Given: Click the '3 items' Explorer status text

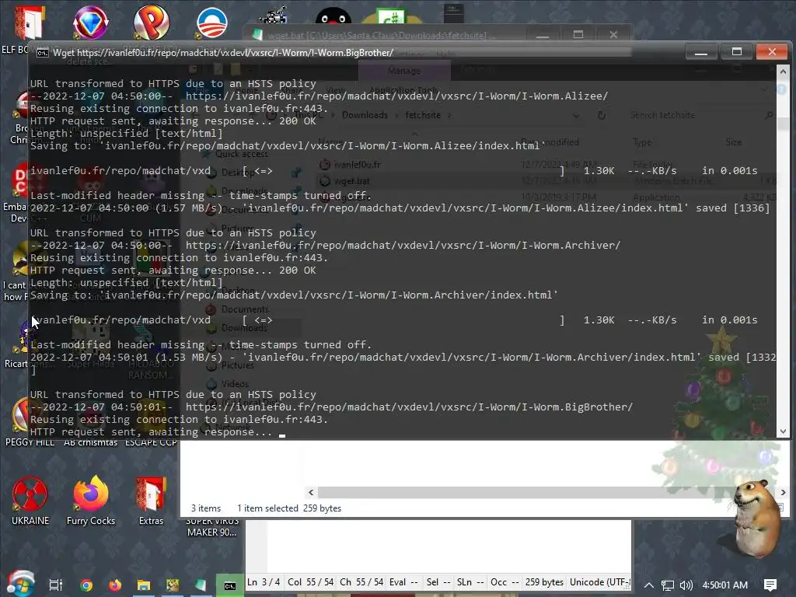Looking at the screenshot, I should [205, 508].
